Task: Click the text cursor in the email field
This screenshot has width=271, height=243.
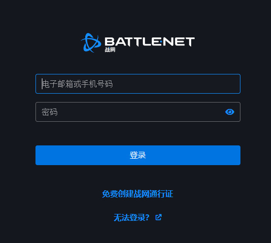Action: pyautogui.click(x=42, y=84)
